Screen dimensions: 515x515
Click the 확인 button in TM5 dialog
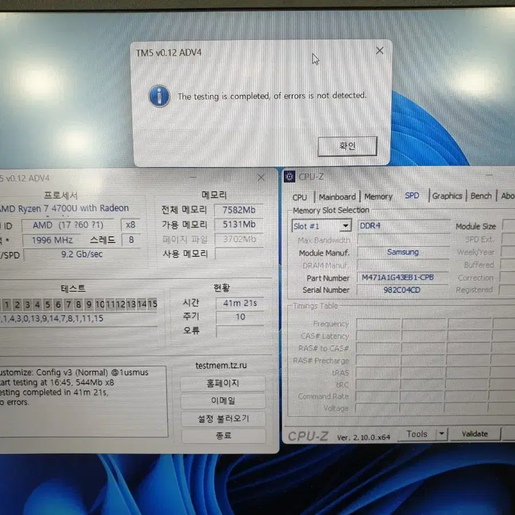click(x=347, y=146)
